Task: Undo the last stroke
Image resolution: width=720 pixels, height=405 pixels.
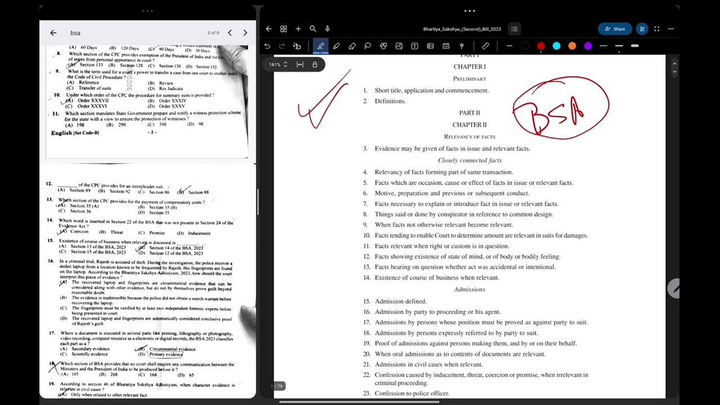Action: [x=267, y=46]
